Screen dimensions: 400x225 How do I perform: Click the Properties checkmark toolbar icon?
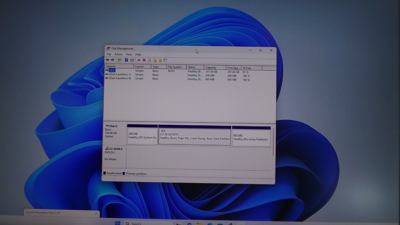point(149,60)
